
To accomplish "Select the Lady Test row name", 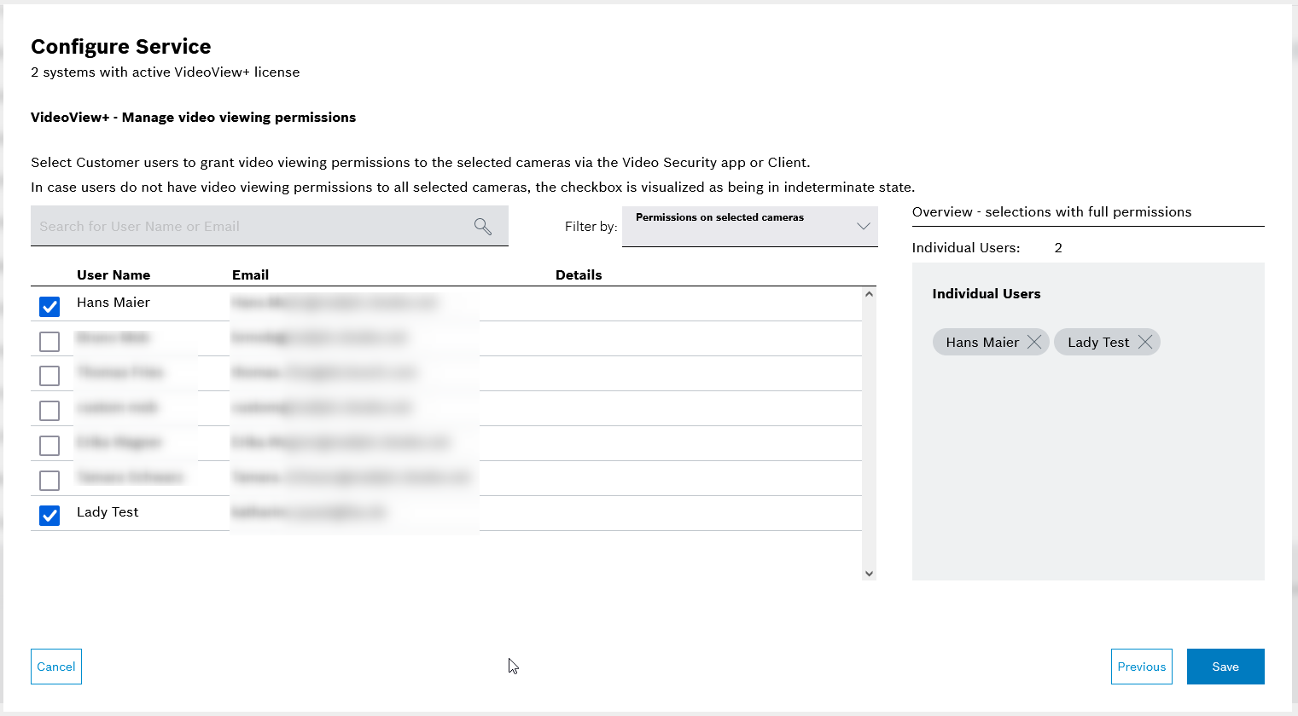I will (108, 512).
